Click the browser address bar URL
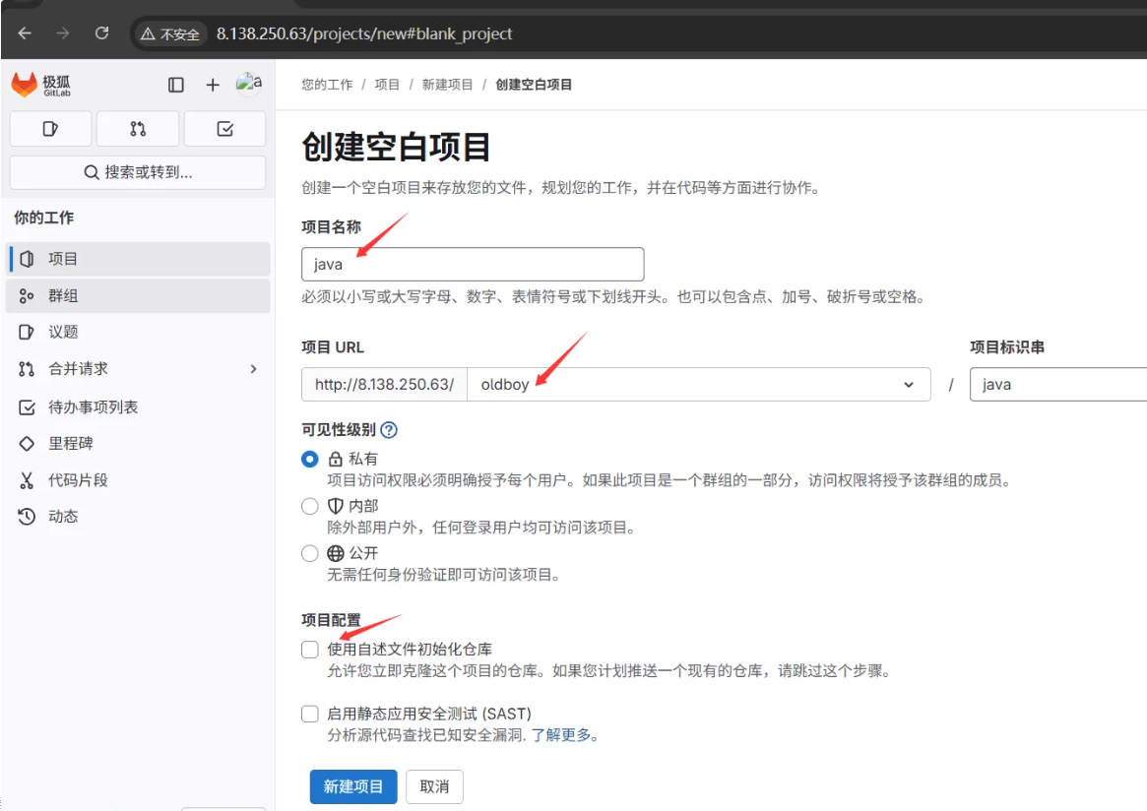This screenshot has width=1147, height=811. pos(364,33)
